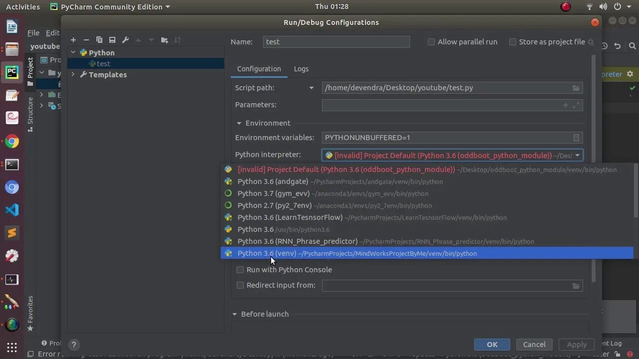Click the search icon in the PyCharm toolbar
This screenshot has width=639, height=359.
[633, 46]
